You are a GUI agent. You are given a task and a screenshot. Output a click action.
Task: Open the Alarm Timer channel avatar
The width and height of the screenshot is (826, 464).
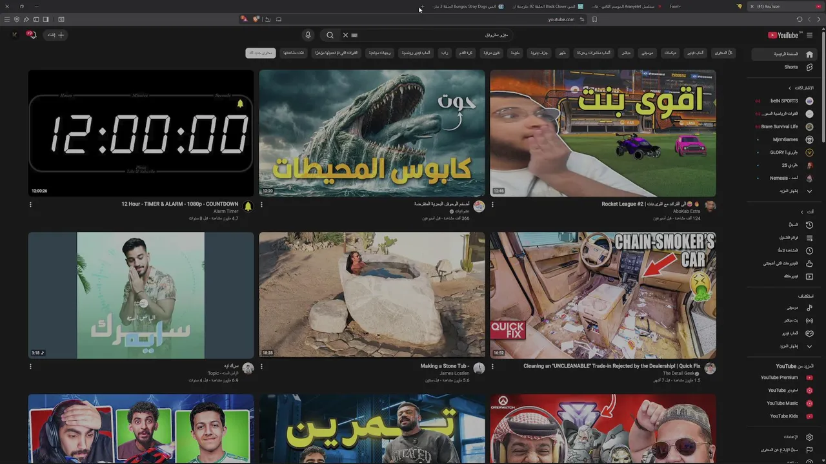248,206
